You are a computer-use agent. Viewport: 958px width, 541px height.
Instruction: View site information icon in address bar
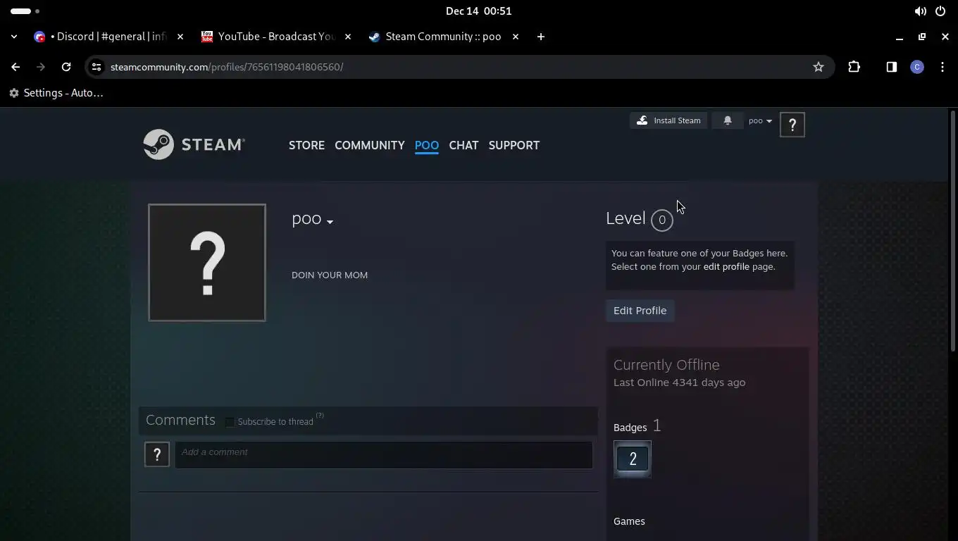97,67
